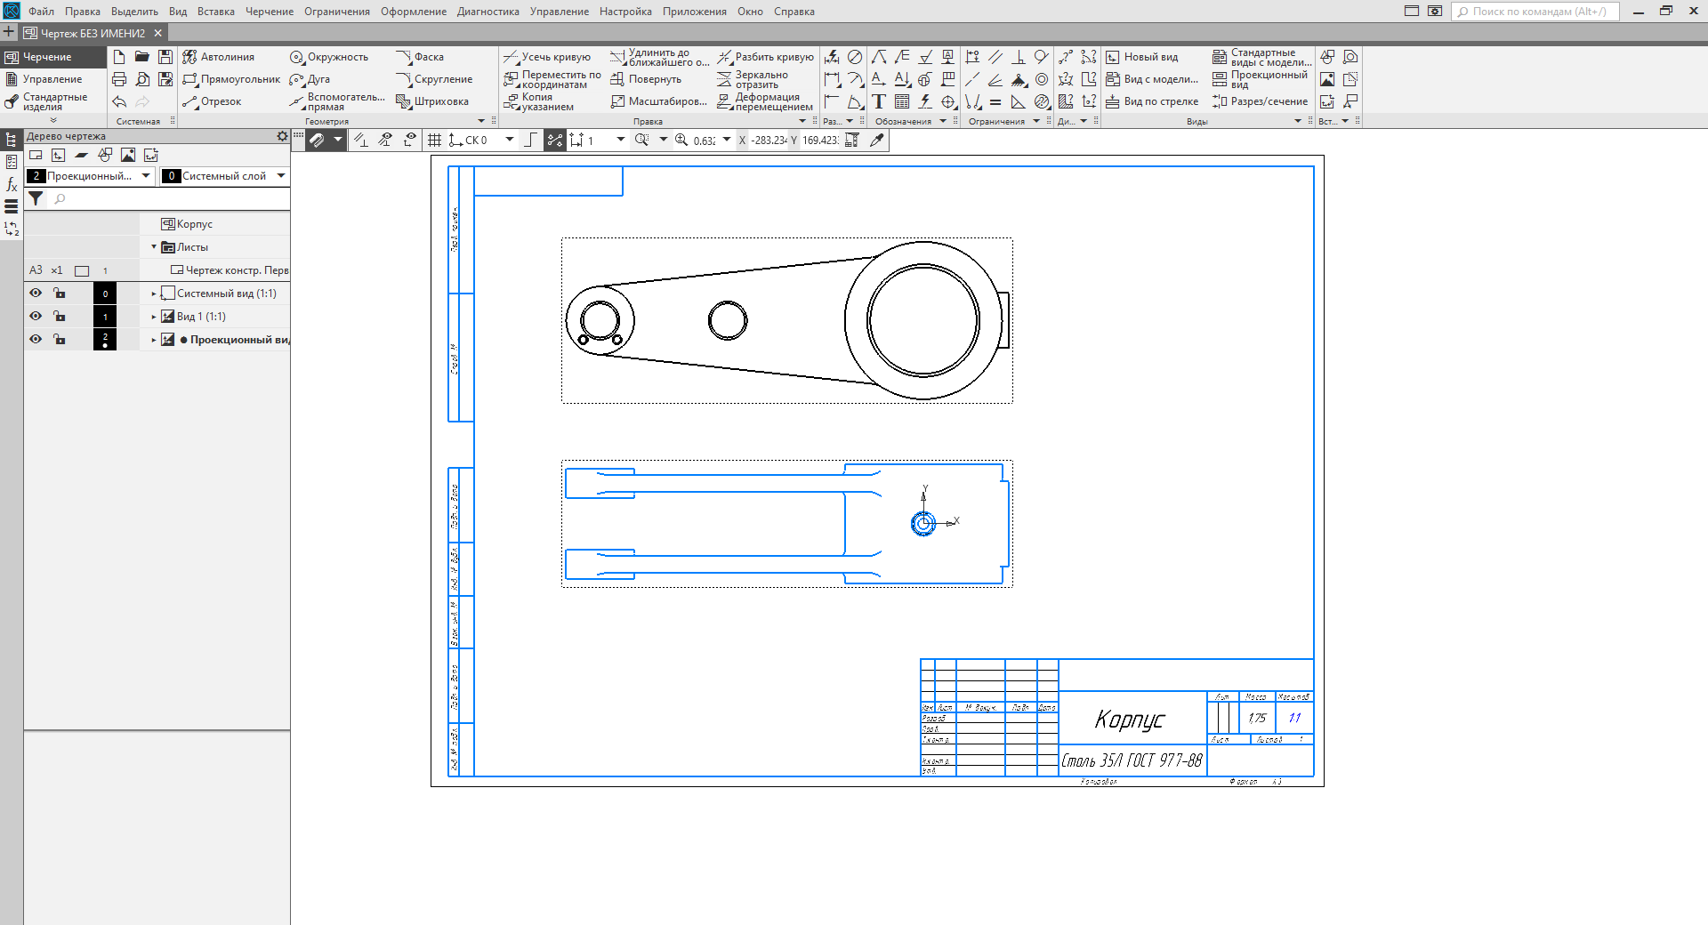This screenshot has height=925, width=1708.
Task: Collapse the Листы tree node
Action: [x=153, y=247]
